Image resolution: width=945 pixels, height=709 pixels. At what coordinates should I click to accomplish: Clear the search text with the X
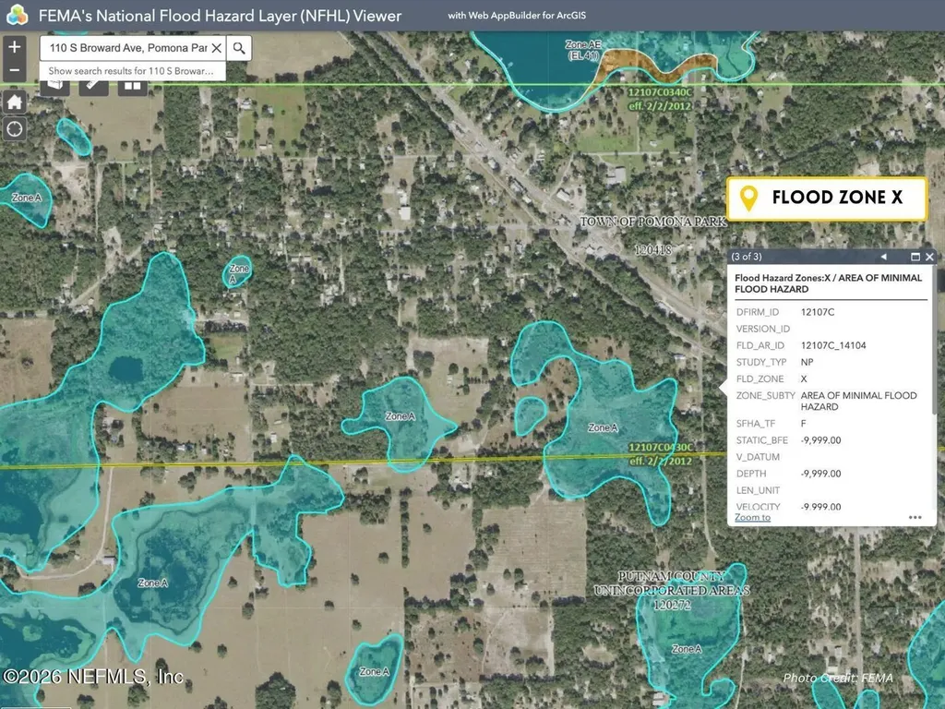(216, 48)
